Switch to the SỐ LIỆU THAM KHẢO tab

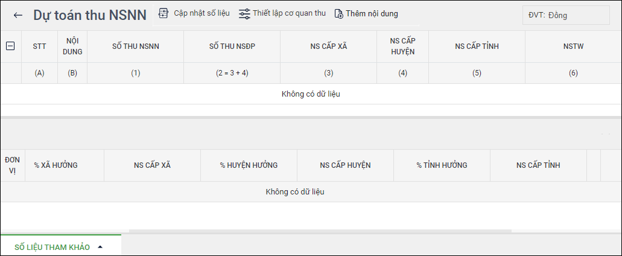pyautogui.click(x=52, y=247)
